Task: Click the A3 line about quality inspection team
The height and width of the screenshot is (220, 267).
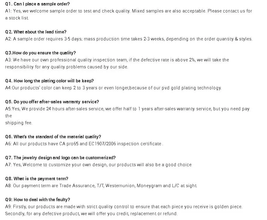Action: click(x=117, y=60)
